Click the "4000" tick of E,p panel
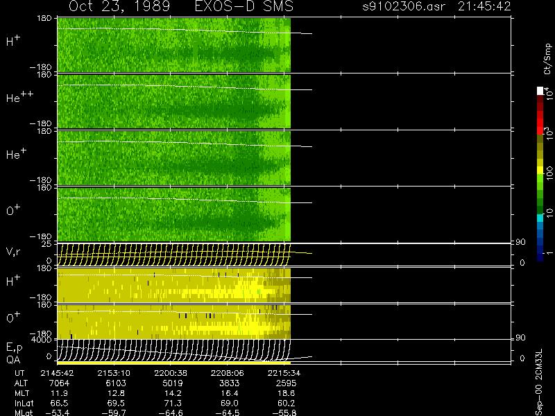Screen dimensions: 555x416 [x=41, y=340]
